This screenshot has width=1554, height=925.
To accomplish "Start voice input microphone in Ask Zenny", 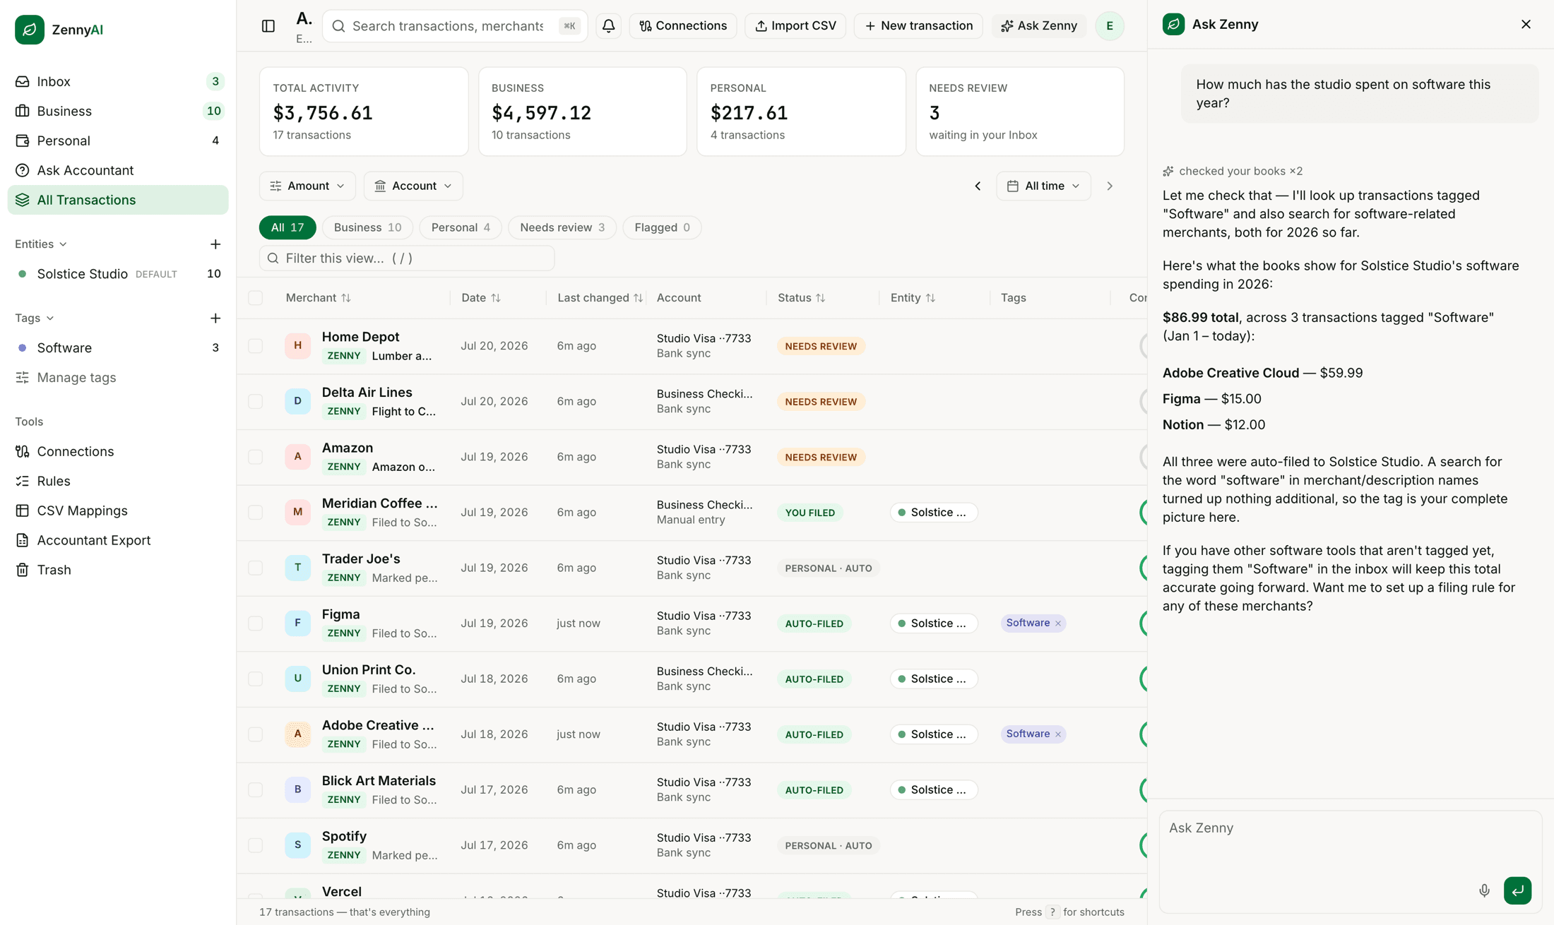I will [x=1484, y=890].
